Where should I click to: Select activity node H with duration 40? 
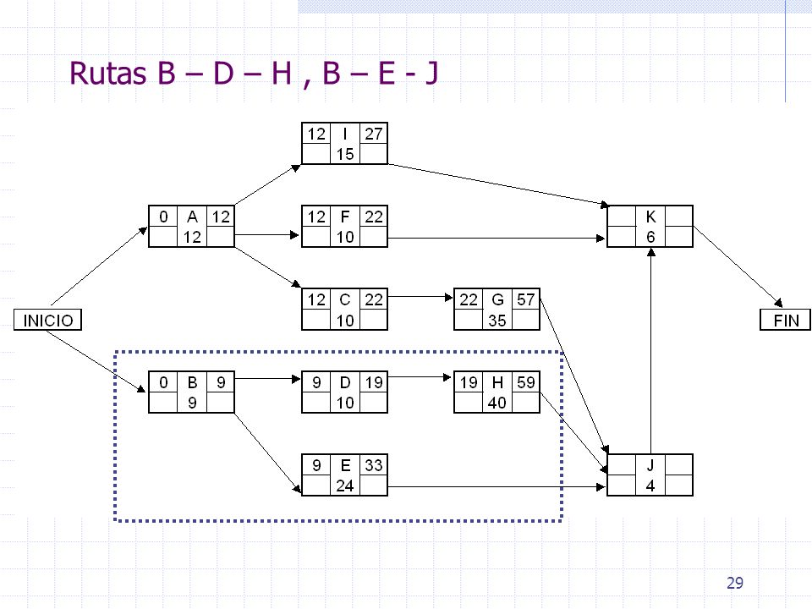click(497, 392)
